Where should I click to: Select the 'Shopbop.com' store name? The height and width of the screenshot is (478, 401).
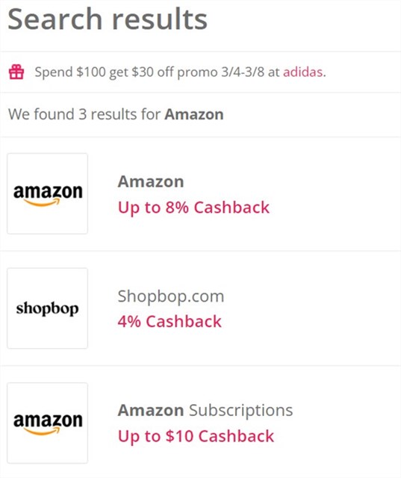click(x=171, y=297)
